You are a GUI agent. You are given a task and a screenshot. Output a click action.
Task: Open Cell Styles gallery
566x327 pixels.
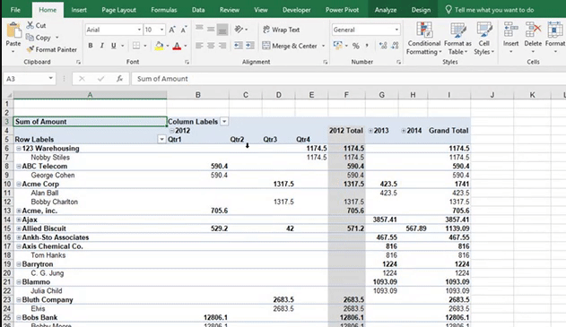click(x=483, y=39)
